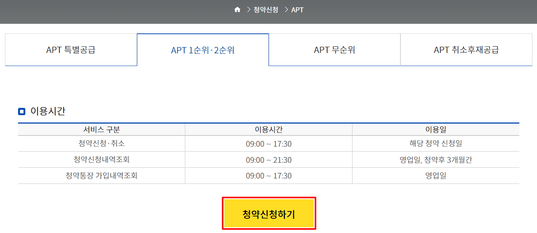Screen dimensions: 537x233
Task: Select the APT 1순위·2순위 tab
Action: (203, 50)
